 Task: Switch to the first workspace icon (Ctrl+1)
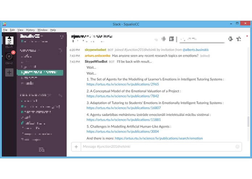pos(9,41)
